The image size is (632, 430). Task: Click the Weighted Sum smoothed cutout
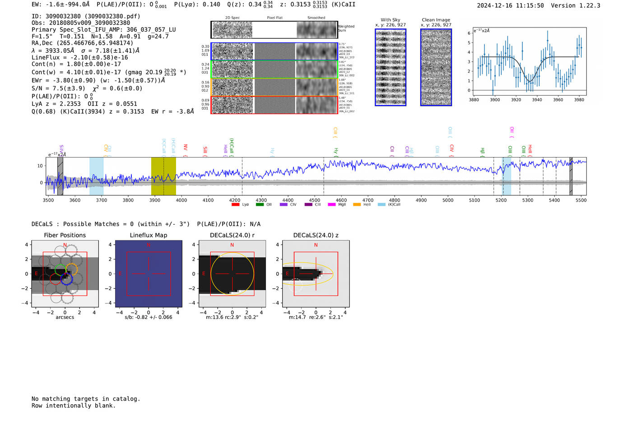(316, 30)
